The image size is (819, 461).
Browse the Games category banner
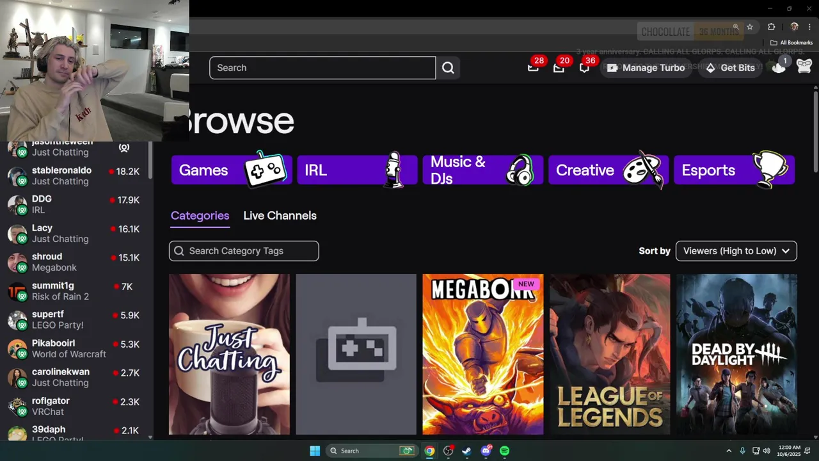(232, 170)
